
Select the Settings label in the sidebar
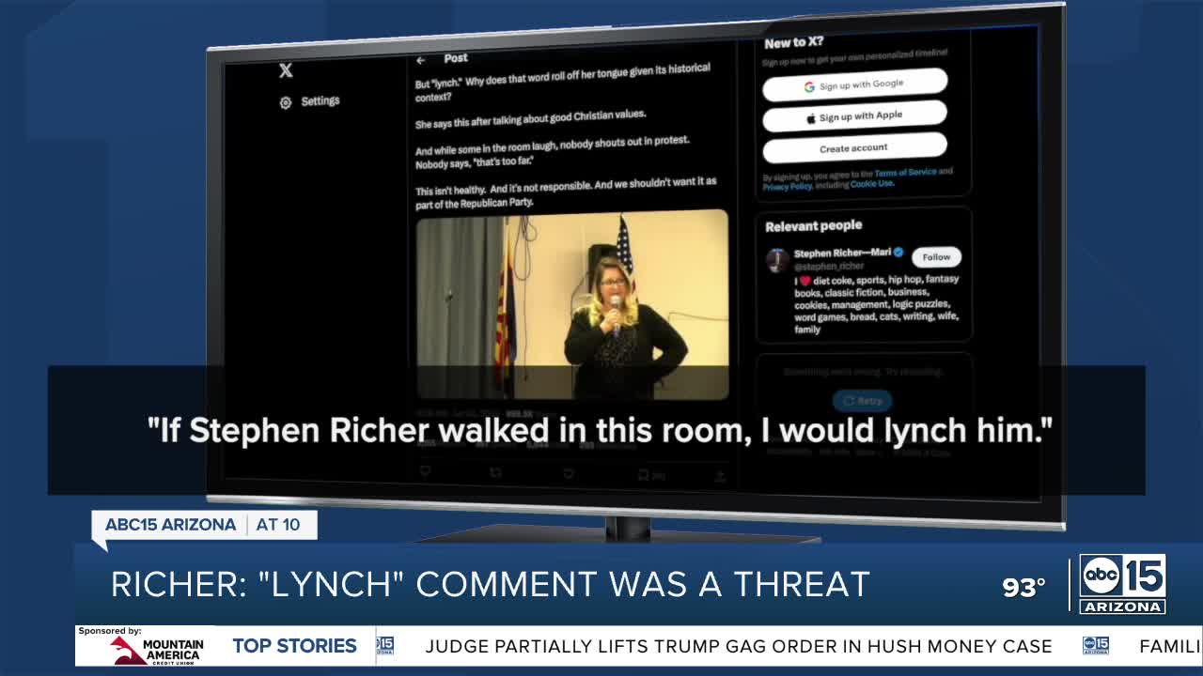tap(320, 100)
